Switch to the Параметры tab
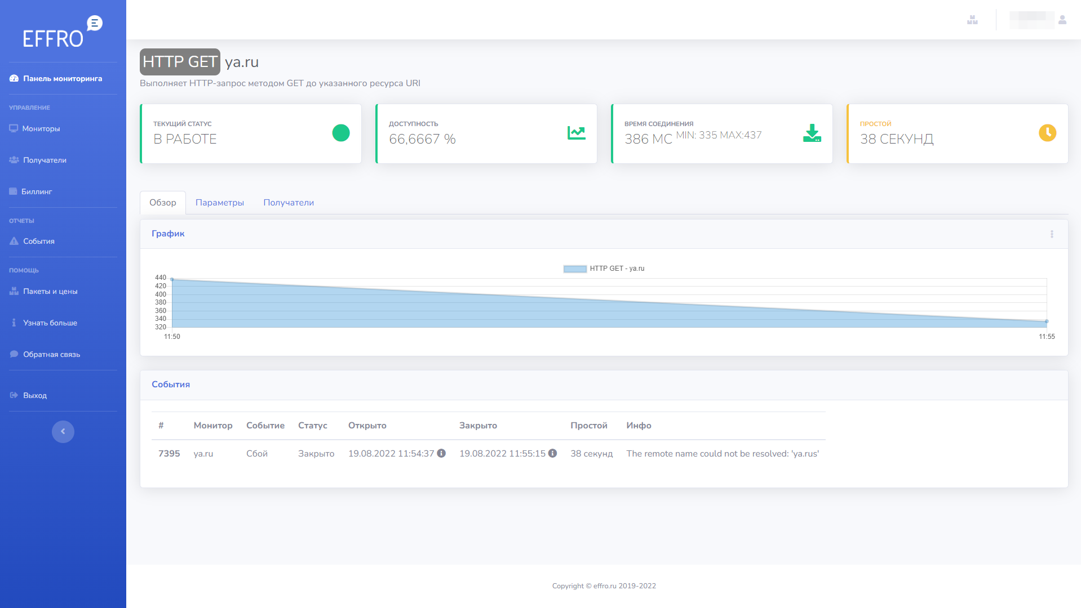This screenshot has width=1081, height=608. pos(219,203)
